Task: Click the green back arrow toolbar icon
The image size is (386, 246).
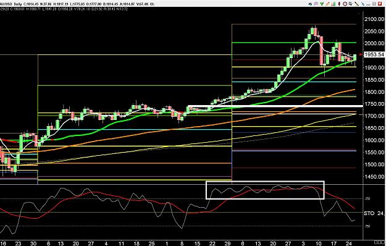Action: click(310, 4)
